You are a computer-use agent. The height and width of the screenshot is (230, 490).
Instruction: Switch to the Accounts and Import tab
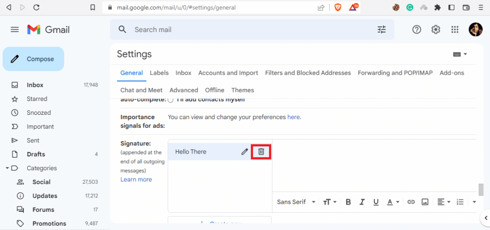point(228,73)
